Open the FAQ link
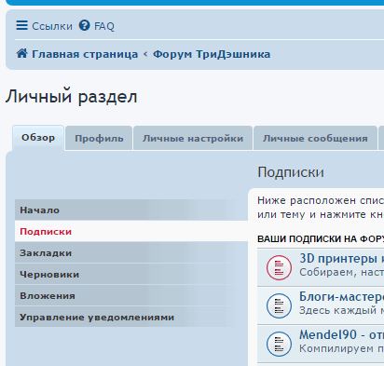 104,26
